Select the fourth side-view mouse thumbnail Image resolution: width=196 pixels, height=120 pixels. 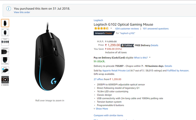click(x=5, y=51)
